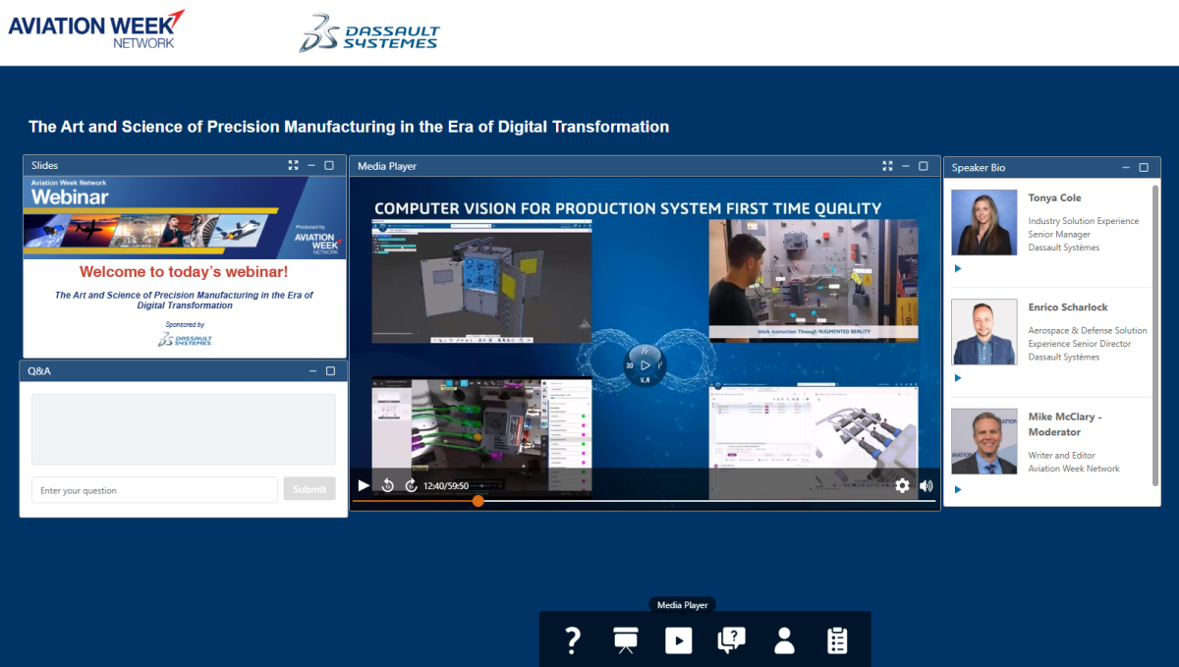Toggle the Slides panel from the dock
The image size is (1179, 667).
click(x=626, y=640)
